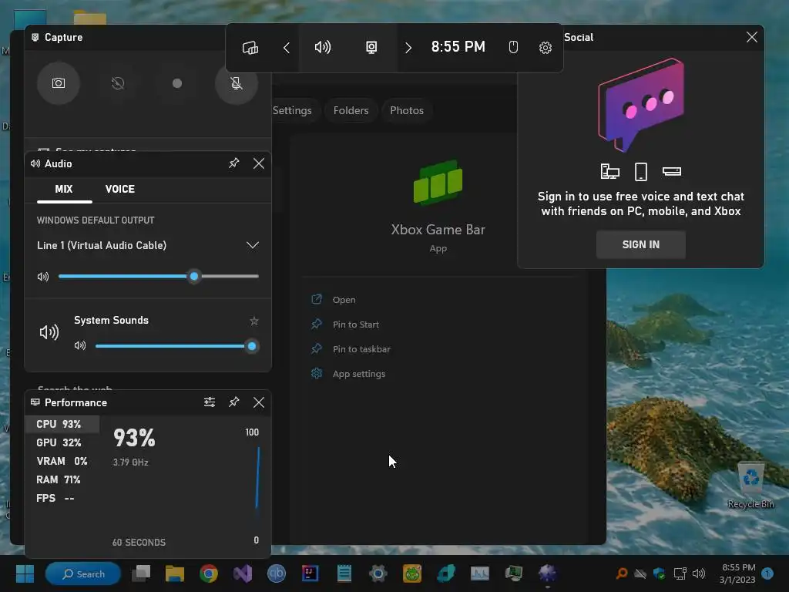Mute System Sounds small speaker icon
This screenshot has width=789, height=592.
[80, 345]
